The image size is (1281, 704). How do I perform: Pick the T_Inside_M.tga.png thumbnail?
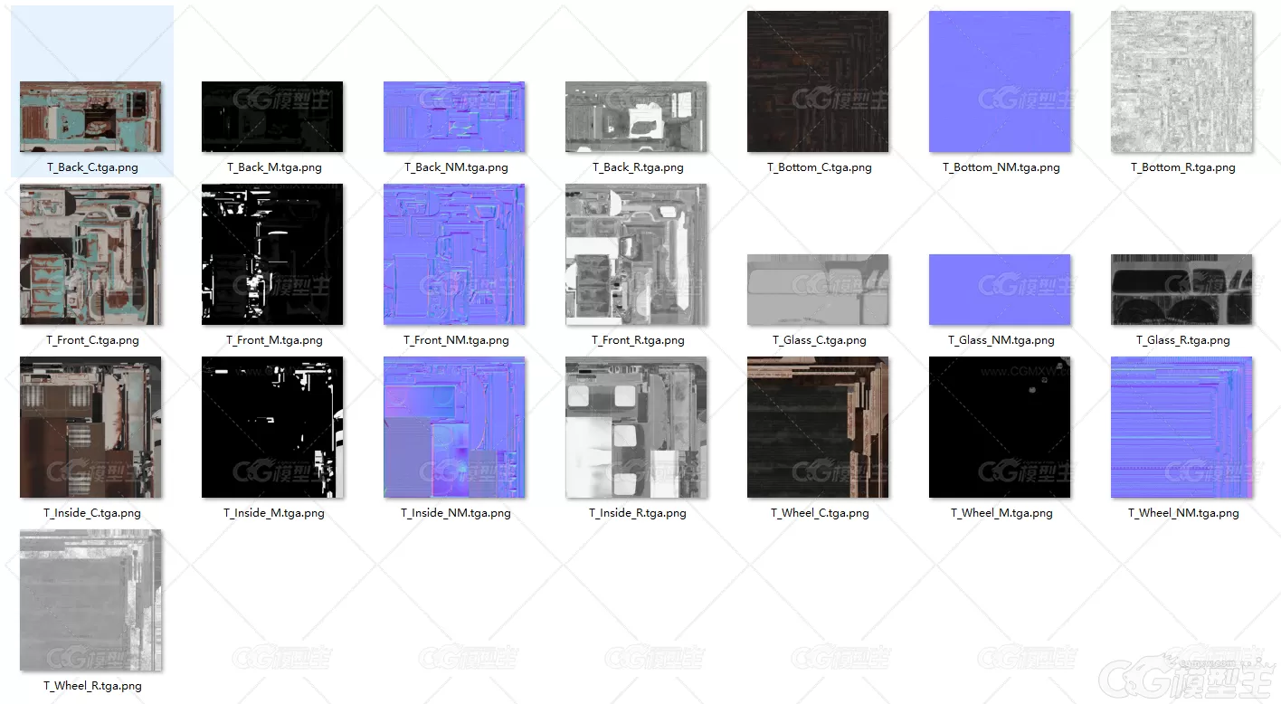(x=272, y=427)
